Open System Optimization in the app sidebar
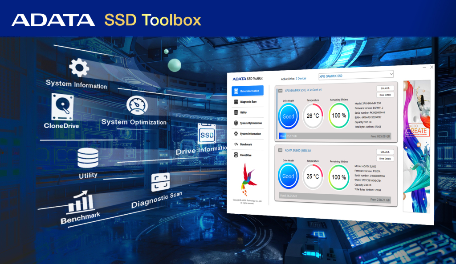The width and height of the screenshot is (456, 264). point(248,123)
